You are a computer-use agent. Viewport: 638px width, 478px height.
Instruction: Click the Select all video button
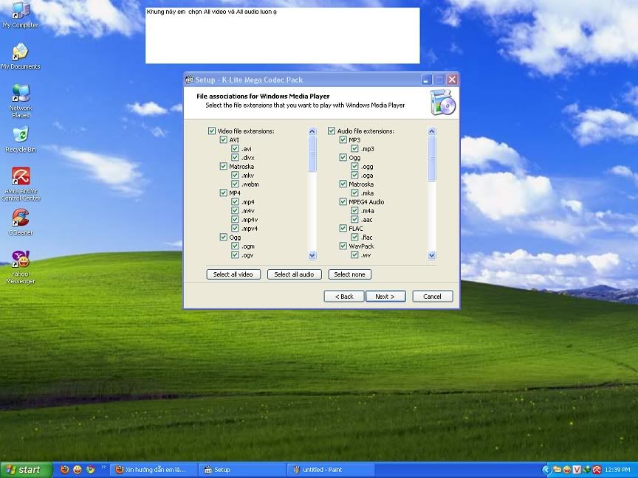point(233,274)
